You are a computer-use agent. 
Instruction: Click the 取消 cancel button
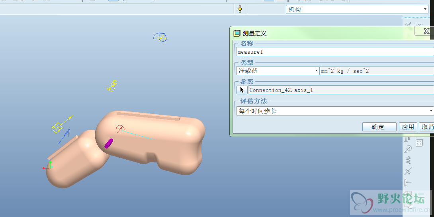(426, 127)
